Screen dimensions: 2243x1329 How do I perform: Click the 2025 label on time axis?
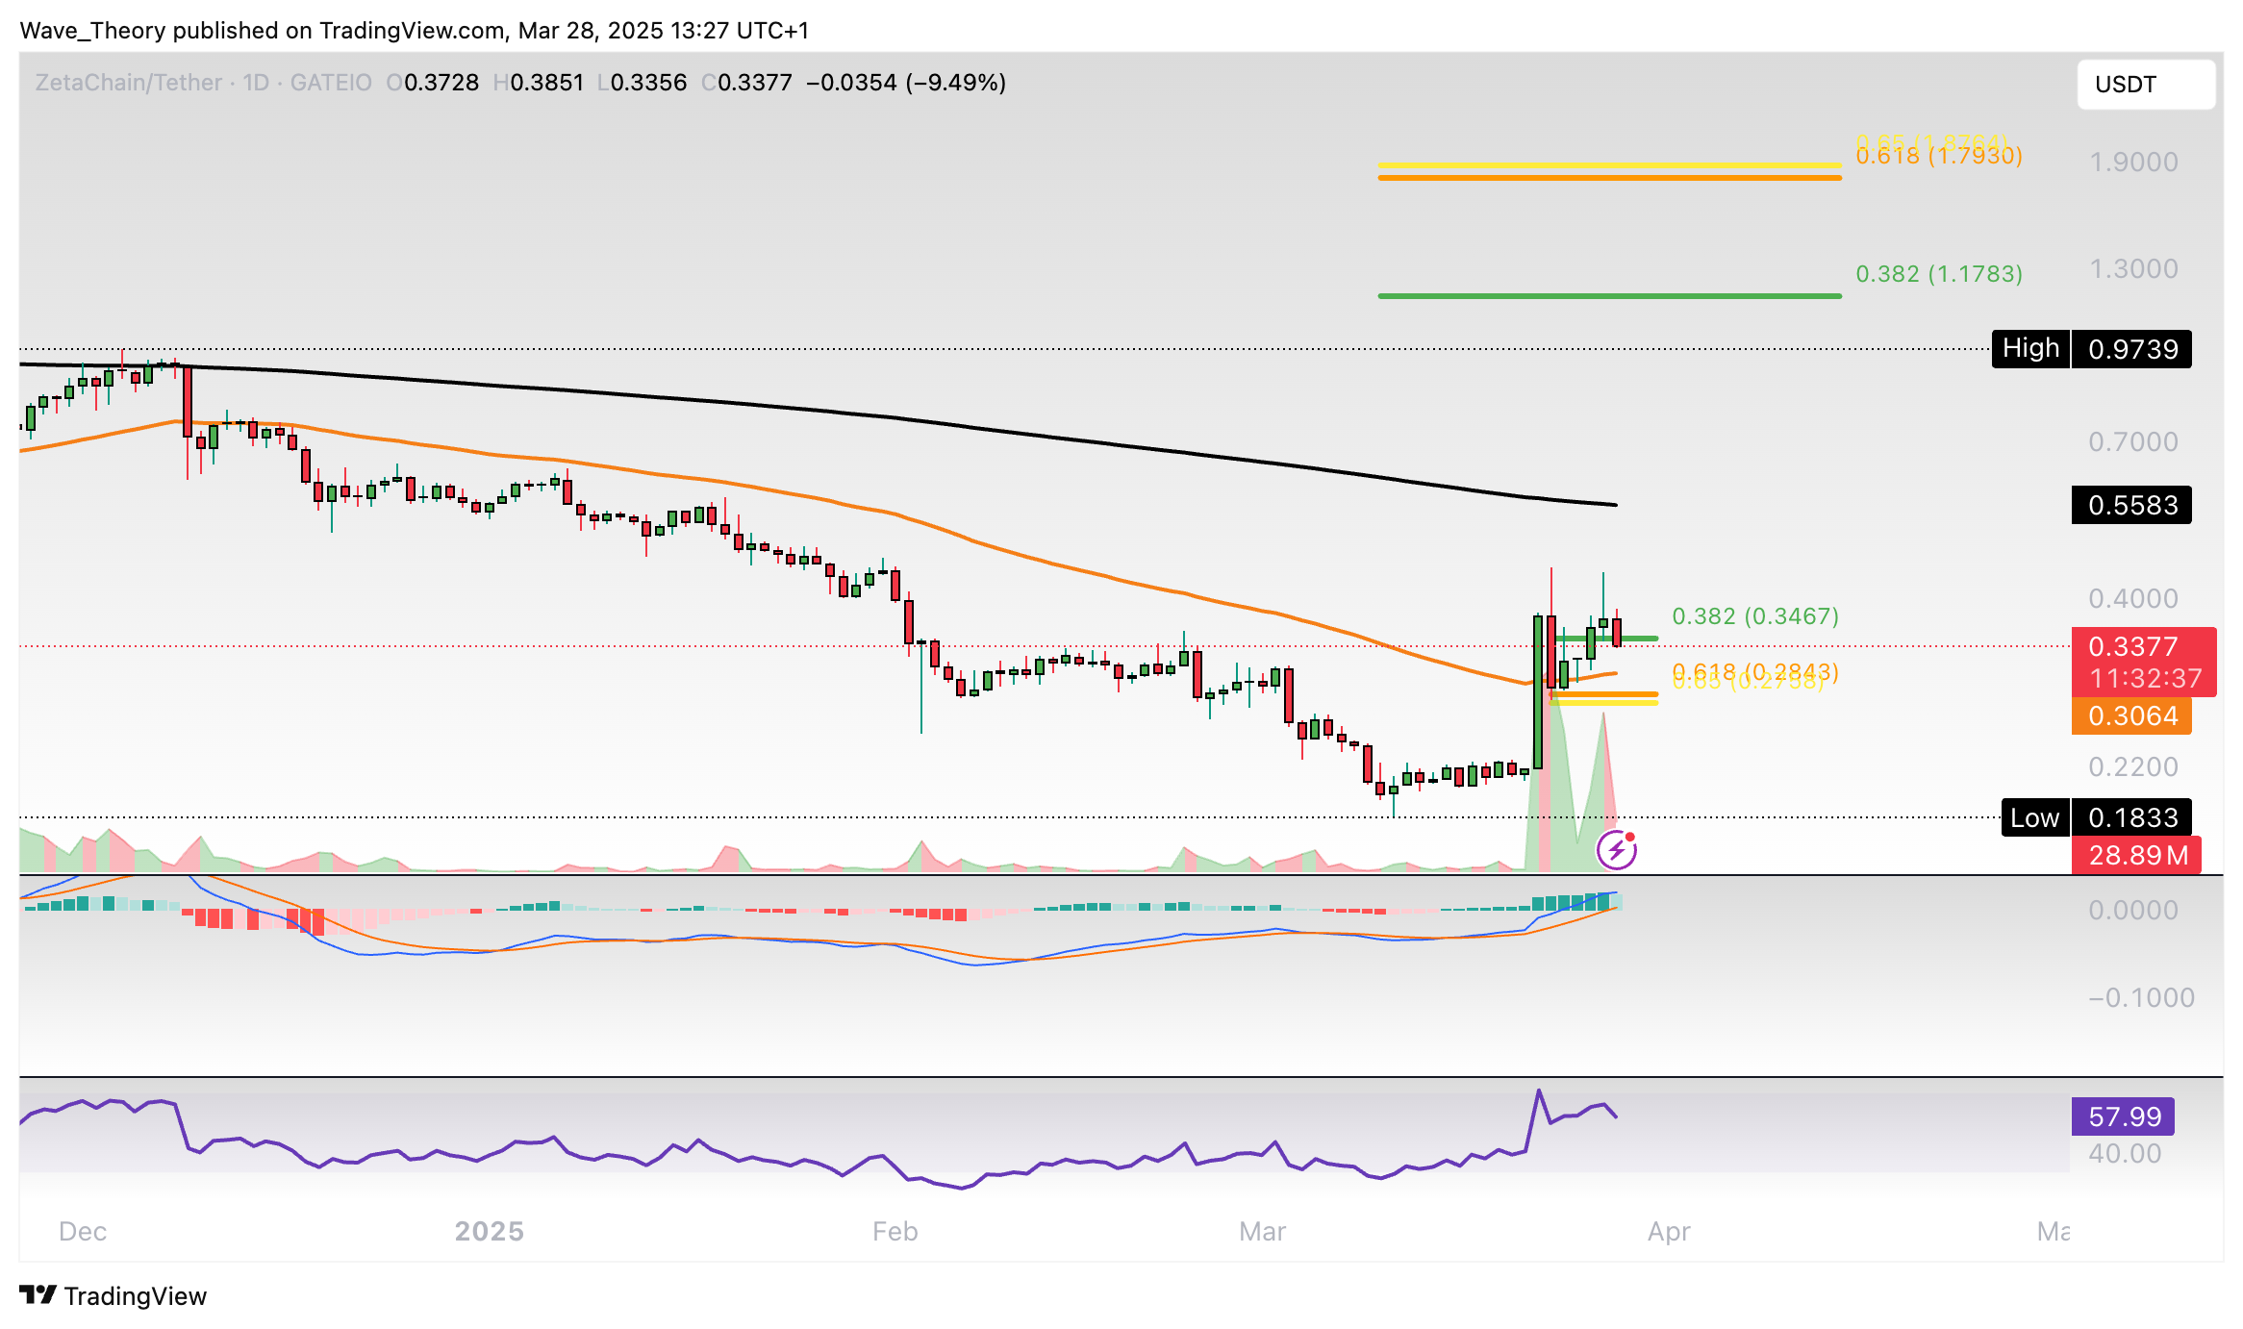(x=489, y=1231)
